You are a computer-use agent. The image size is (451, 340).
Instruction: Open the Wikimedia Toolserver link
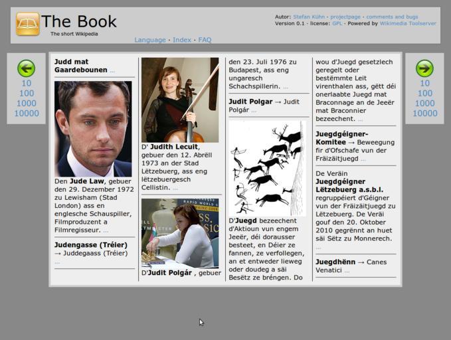click(408, 24)
